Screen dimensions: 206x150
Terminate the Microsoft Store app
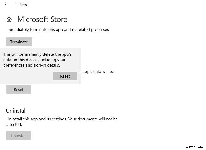coord(19,42)
